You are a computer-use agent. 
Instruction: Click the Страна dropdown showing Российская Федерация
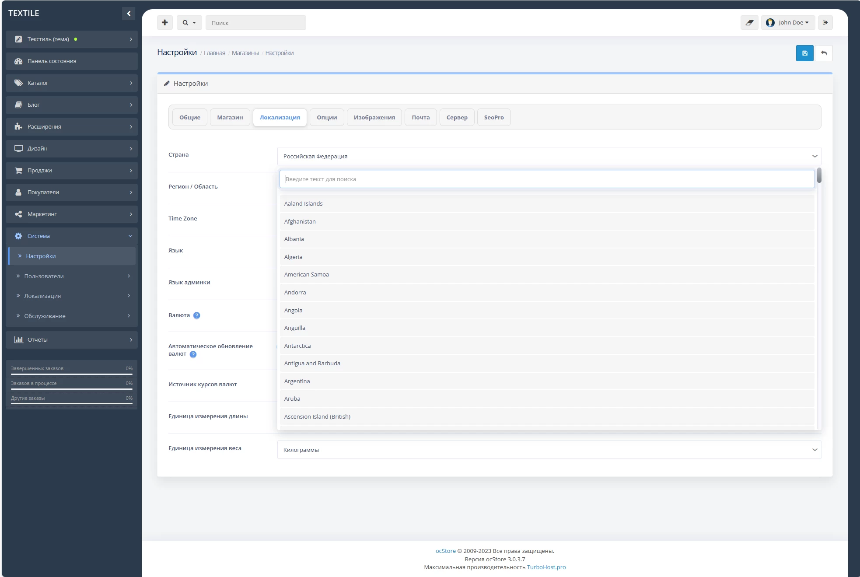tap(549, 156)
